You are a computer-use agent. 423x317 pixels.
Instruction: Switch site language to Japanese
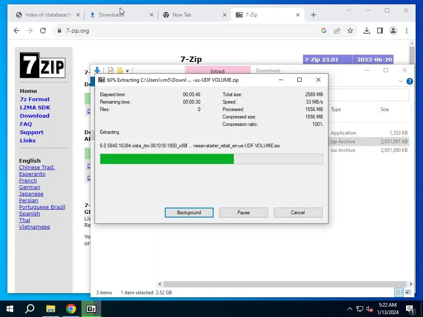[x=31, y=194]
